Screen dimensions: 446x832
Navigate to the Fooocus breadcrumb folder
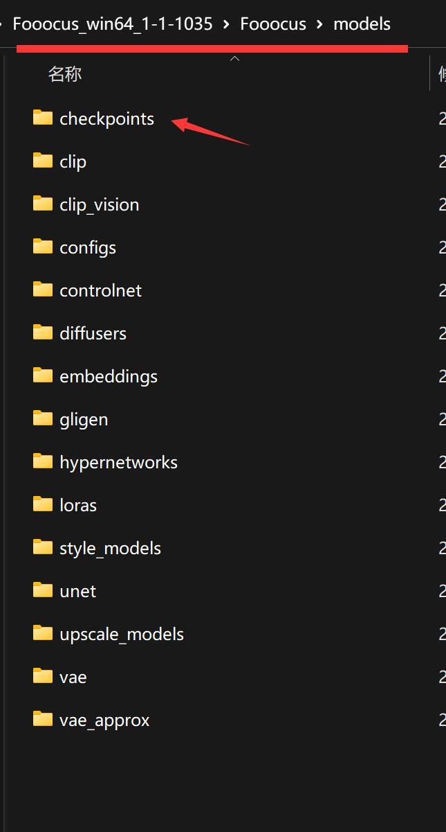[273, 24]
